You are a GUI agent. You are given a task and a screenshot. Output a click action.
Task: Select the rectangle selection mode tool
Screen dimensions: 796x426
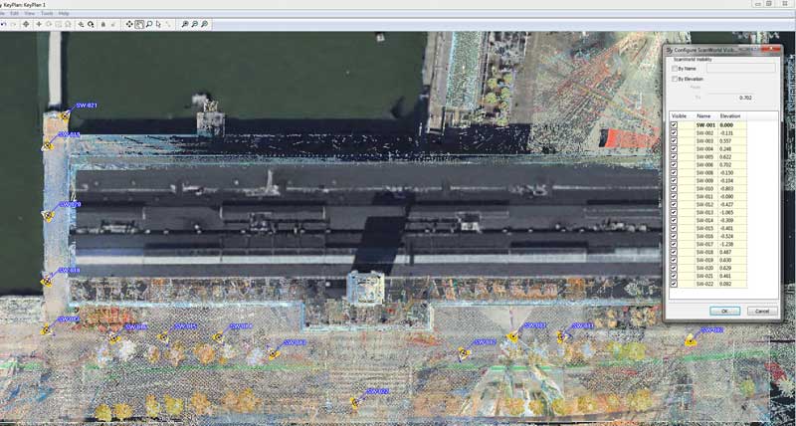[x=139, y=24]
